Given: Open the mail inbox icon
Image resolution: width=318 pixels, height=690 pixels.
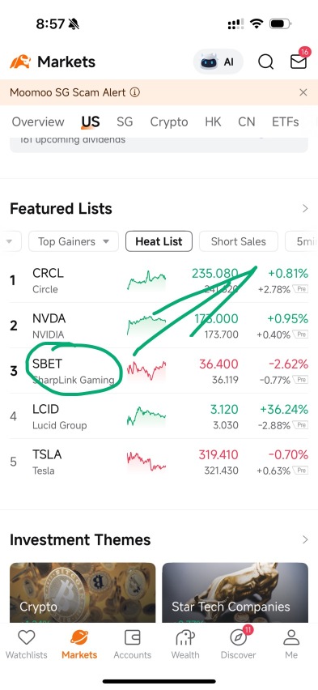Looking at the screenshot, I should pos(299,62).
